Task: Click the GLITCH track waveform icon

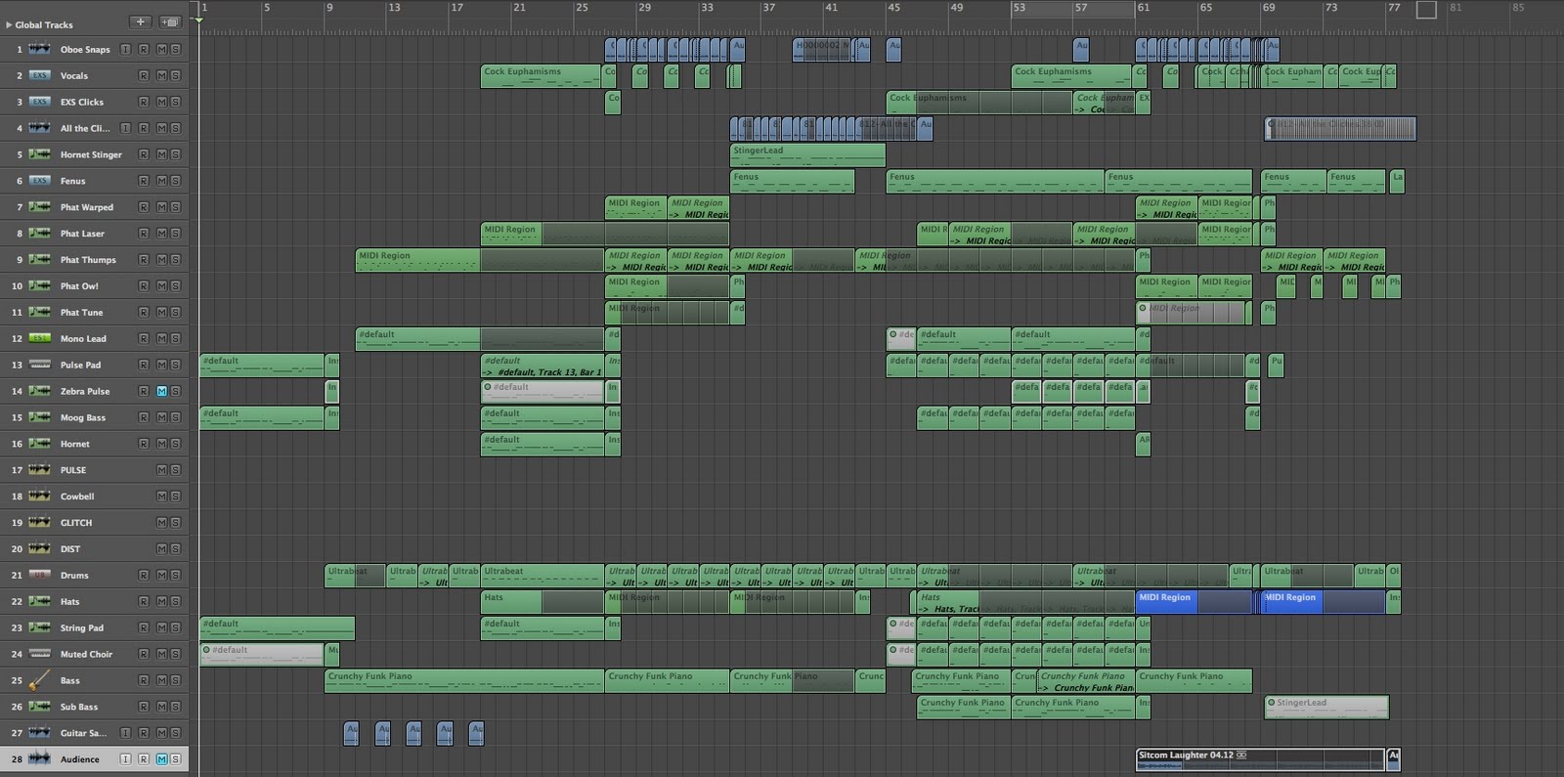Action: coord(39,523)
